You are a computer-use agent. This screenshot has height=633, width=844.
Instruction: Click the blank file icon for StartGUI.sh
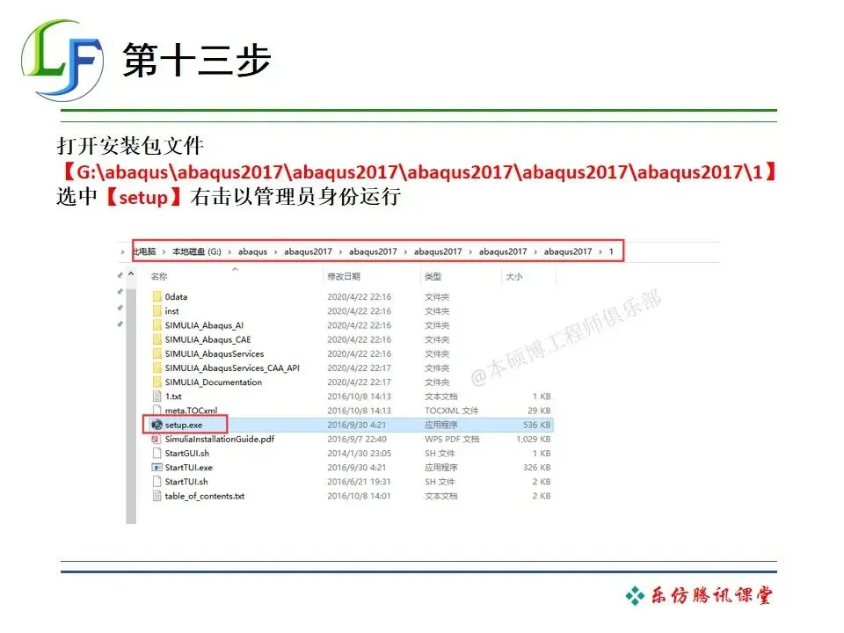[156, 454]
